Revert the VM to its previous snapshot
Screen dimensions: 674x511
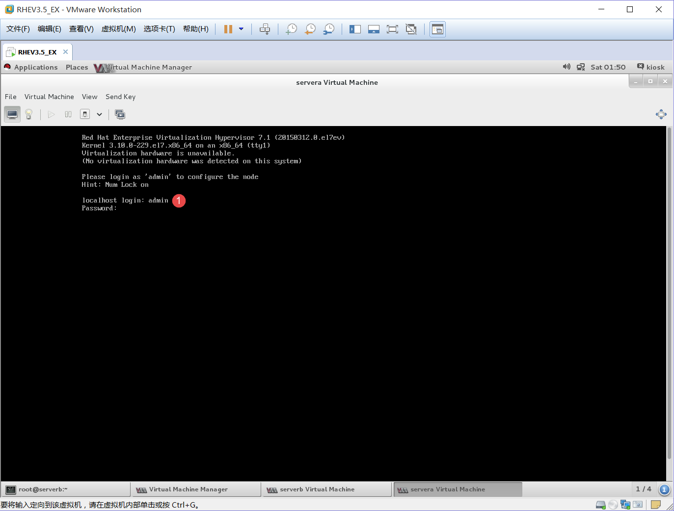310,29
